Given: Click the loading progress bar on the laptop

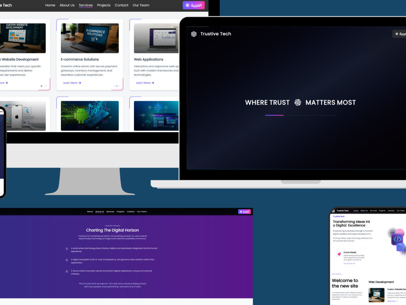Looking at the screenshot, I should point(300,115).
